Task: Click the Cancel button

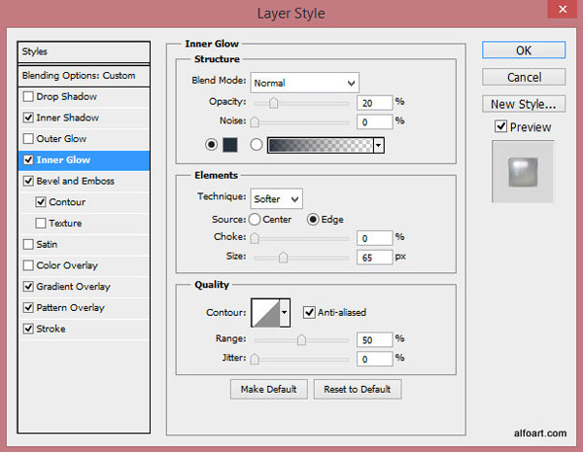Action: 524,77
